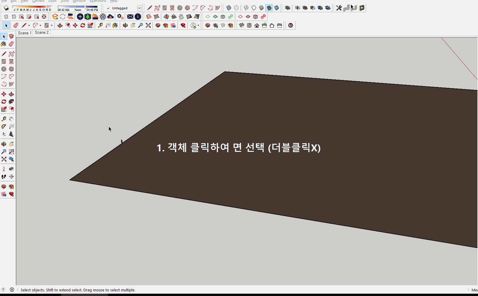Toggle the Shaded with Textures style
Image resolution: width=478 pixels, height=296 pixels.
coord(269,8)
